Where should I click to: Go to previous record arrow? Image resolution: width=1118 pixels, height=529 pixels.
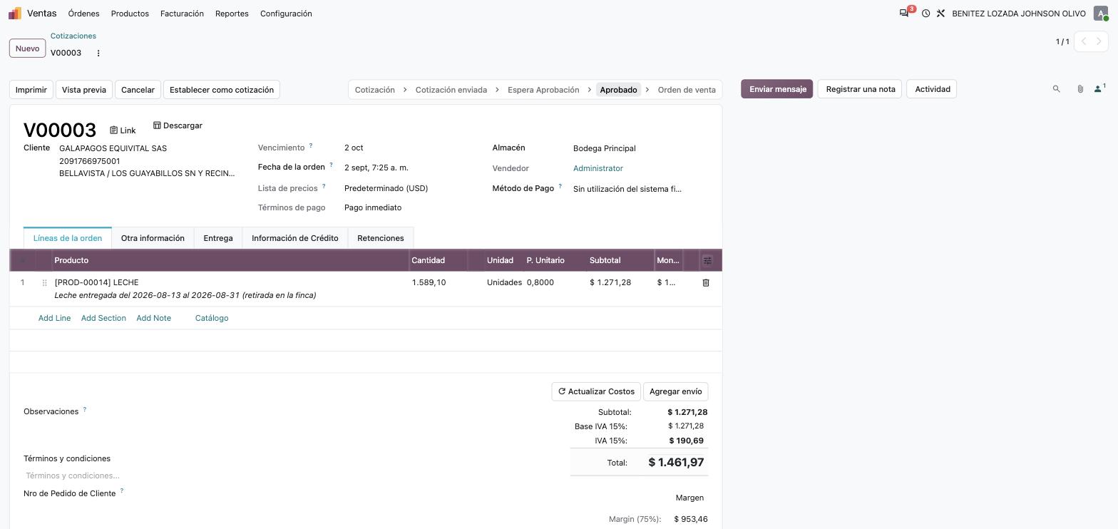pyautogui.click(x=1083, y=41)
